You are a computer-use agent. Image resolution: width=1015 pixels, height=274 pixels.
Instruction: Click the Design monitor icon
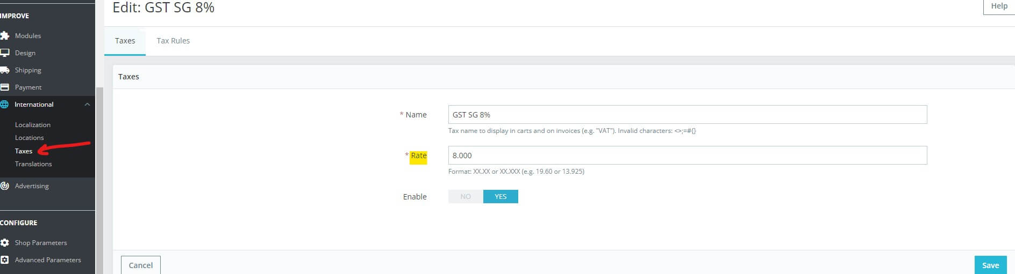[5, 53]
